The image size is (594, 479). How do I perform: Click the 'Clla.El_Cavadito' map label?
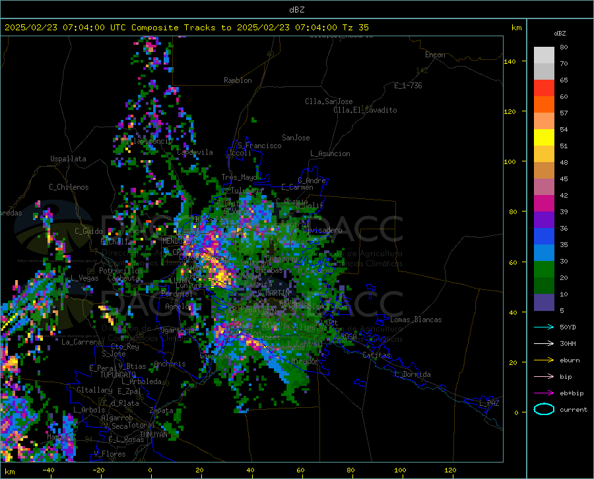(x=365, y=110)
